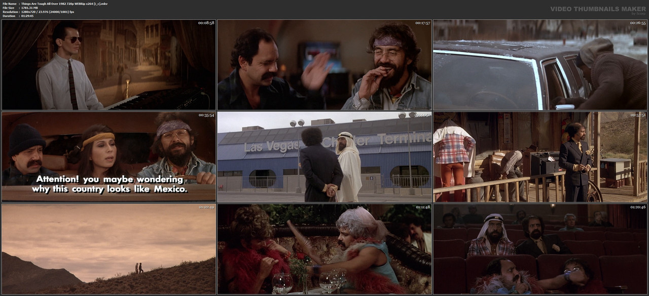
Task: Open the thumbnail with the snowy limousine
Action: (540, 65)
